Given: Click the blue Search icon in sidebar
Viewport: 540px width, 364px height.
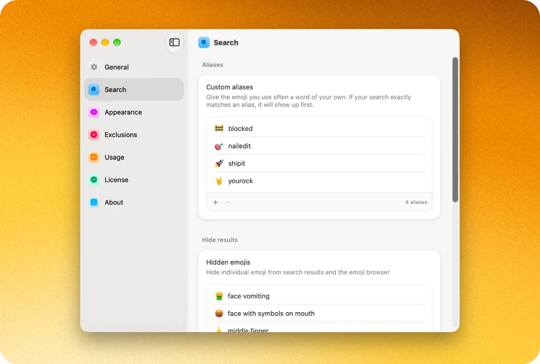Looking at the screenshot, I should [x=94, y=89].
